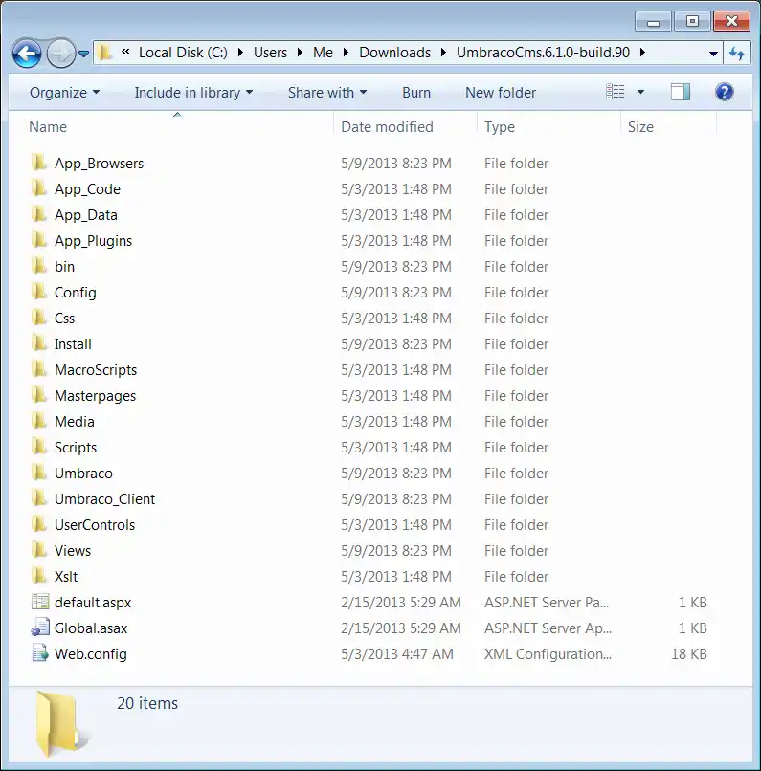Expand the arrow after UmbracoCms.6.1.0-build.90
761x771 pixels.
pyautogui.click(x=642, y=52)
